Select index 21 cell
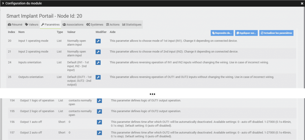Image resolution: width=305 pixels, height=140 pixels. (10, 52)
